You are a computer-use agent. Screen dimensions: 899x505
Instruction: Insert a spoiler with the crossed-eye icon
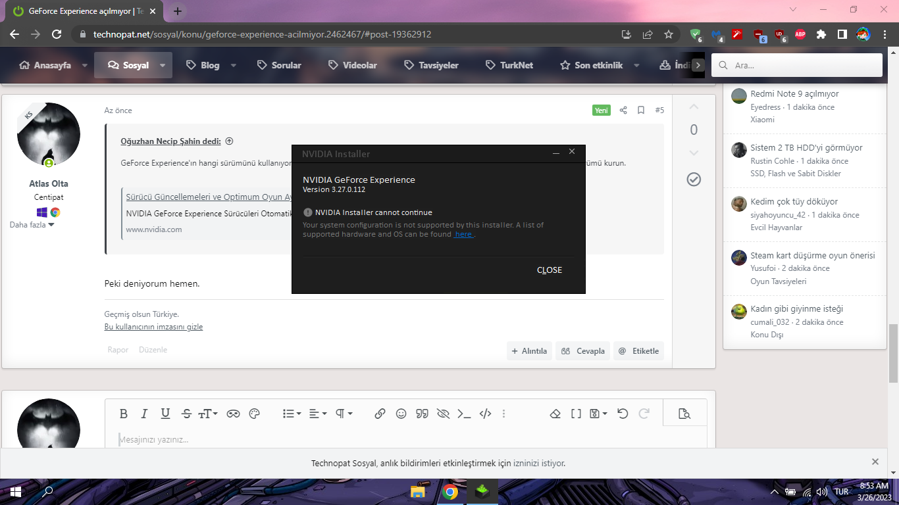pos(443,414)
